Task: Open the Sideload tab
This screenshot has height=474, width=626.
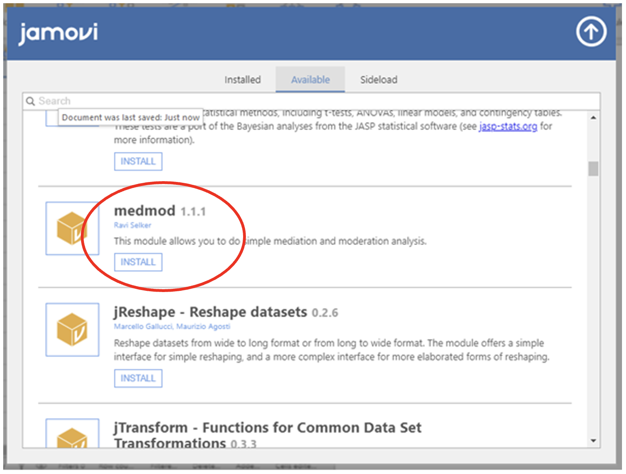Action: click(378, 80)
